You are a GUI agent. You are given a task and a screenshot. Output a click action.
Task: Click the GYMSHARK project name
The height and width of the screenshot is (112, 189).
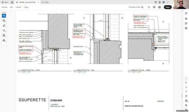click(56, 100)
